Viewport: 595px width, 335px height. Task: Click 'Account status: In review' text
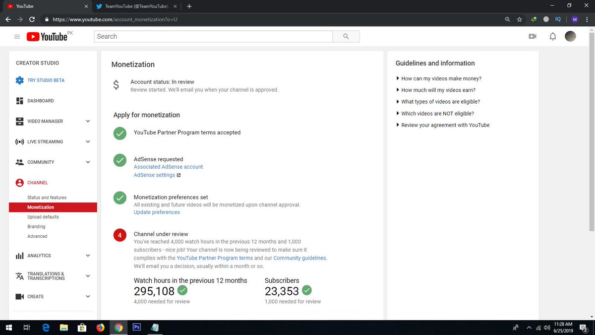coord(162,82)
